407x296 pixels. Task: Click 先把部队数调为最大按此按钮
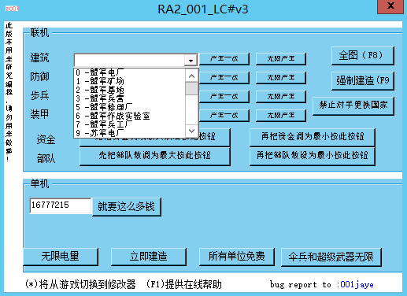(155, 156)
